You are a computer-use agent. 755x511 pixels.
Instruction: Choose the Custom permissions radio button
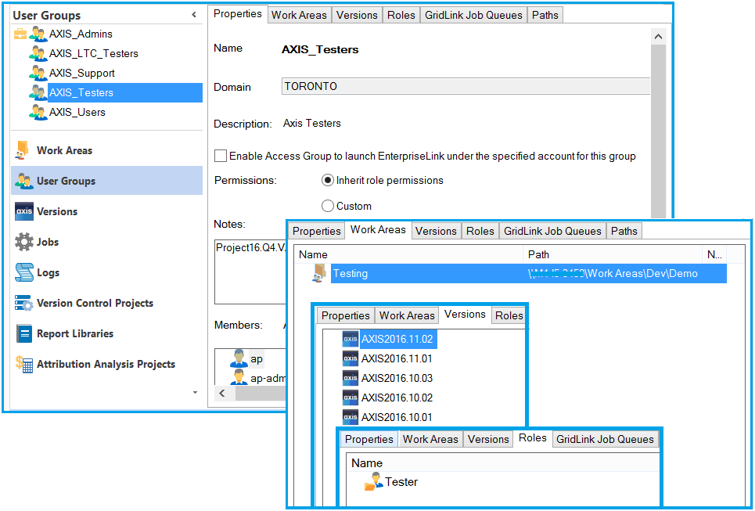pyautogui.click(x=327, y=206)
